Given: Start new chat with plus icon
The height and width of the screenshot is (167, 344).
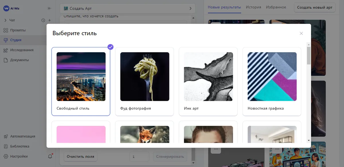Looking at the screenshot, I should (x=50, y=20).
